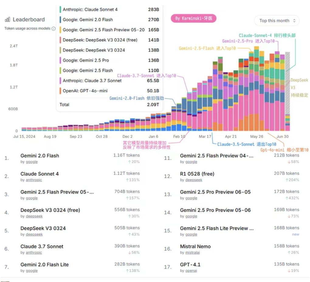The height and width of the screenshot is (282, 310).
Task: Click the purple swatch beside Anthropic: Claude 3.7 Sonnet
Action: (60, 81)
